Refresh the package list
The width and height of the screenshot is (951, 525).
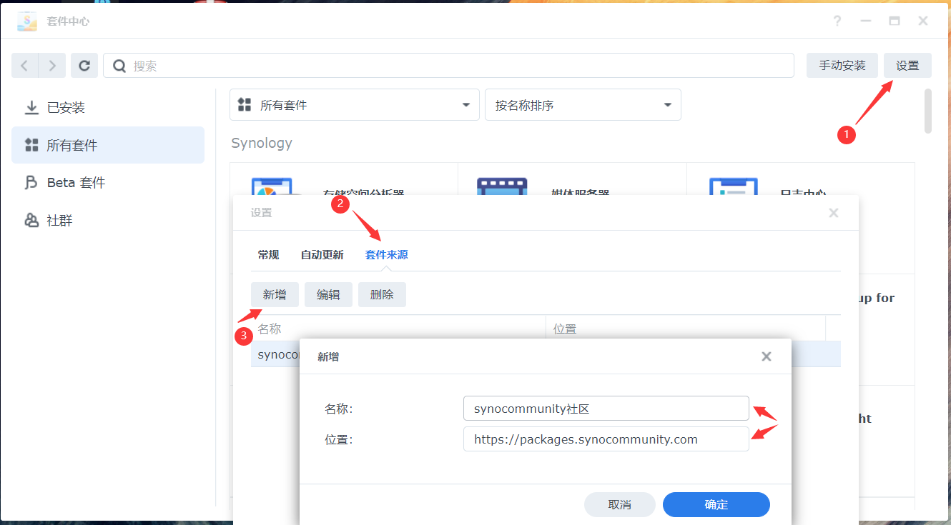click(84, 66)
